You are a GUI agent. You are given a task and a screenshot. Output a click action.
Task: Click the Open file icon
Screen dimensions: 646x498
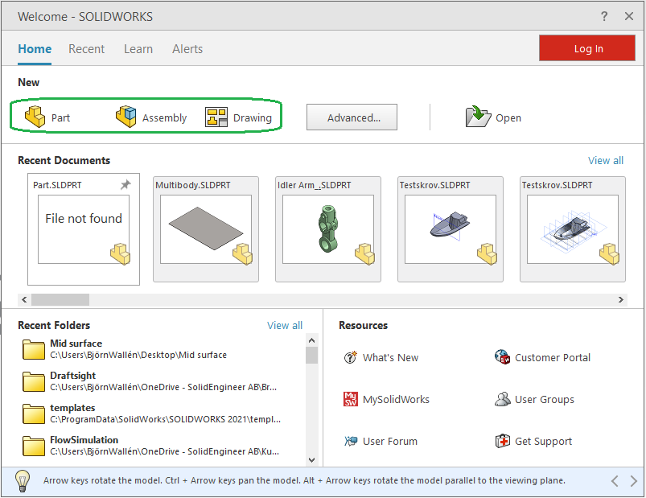(x=479, y=117)
